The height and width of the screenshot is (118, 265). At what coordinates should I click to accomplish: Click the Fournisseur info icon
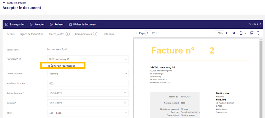coord(20,59)
